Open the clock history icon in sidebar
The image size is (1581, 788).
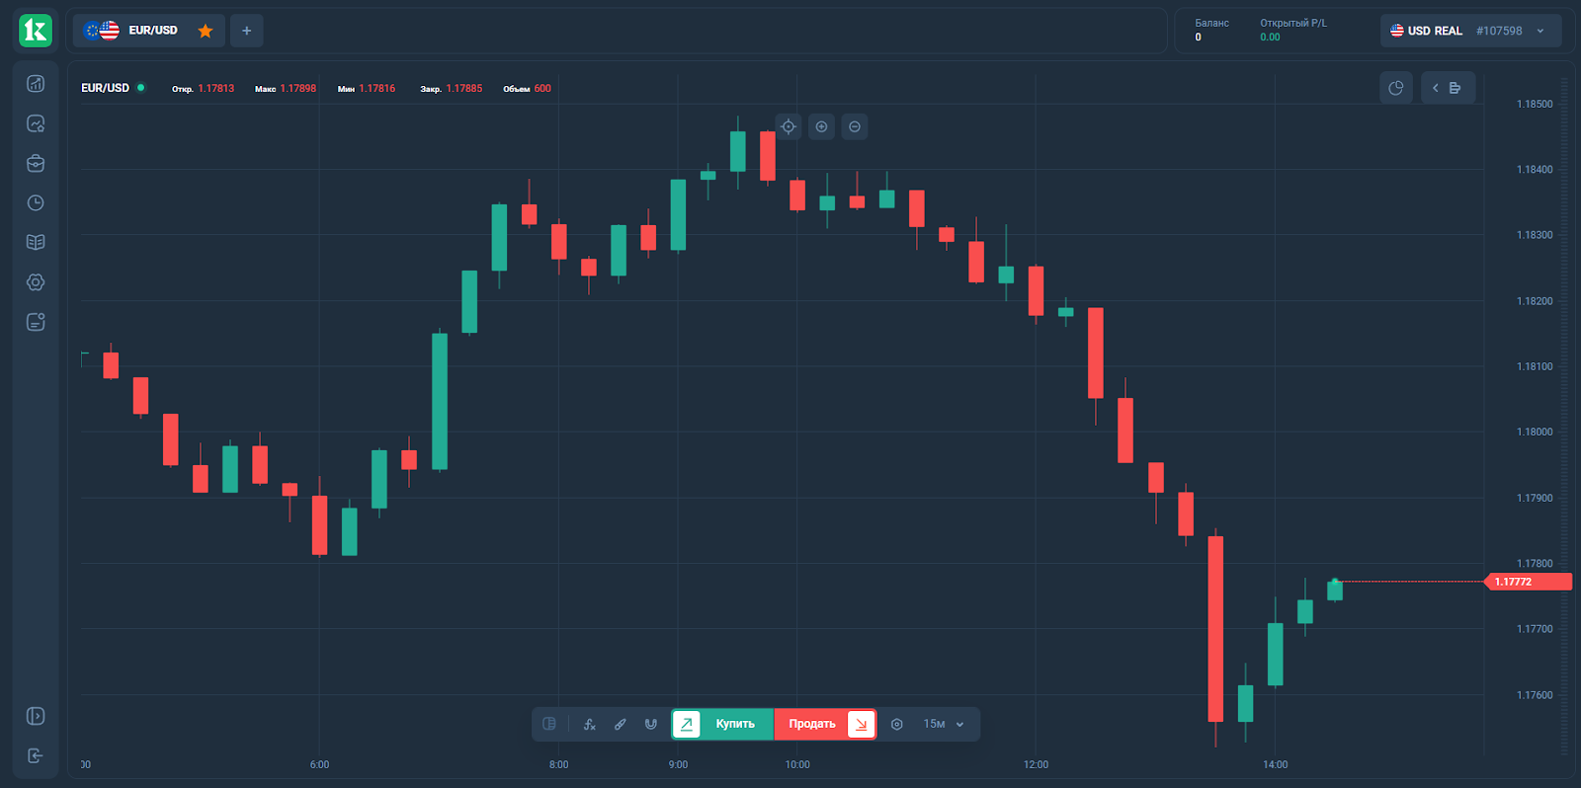tap(36, 202)
